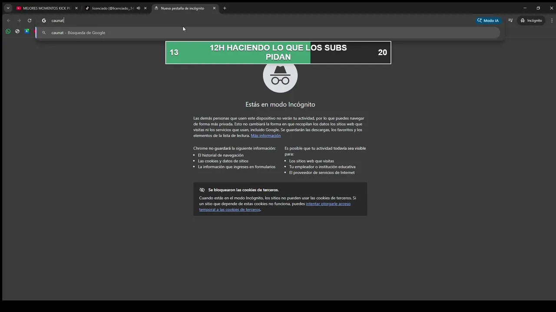Click the blocked cookies eye icon
This screenshot has height=312, width=556.
(x=202, y=190)
